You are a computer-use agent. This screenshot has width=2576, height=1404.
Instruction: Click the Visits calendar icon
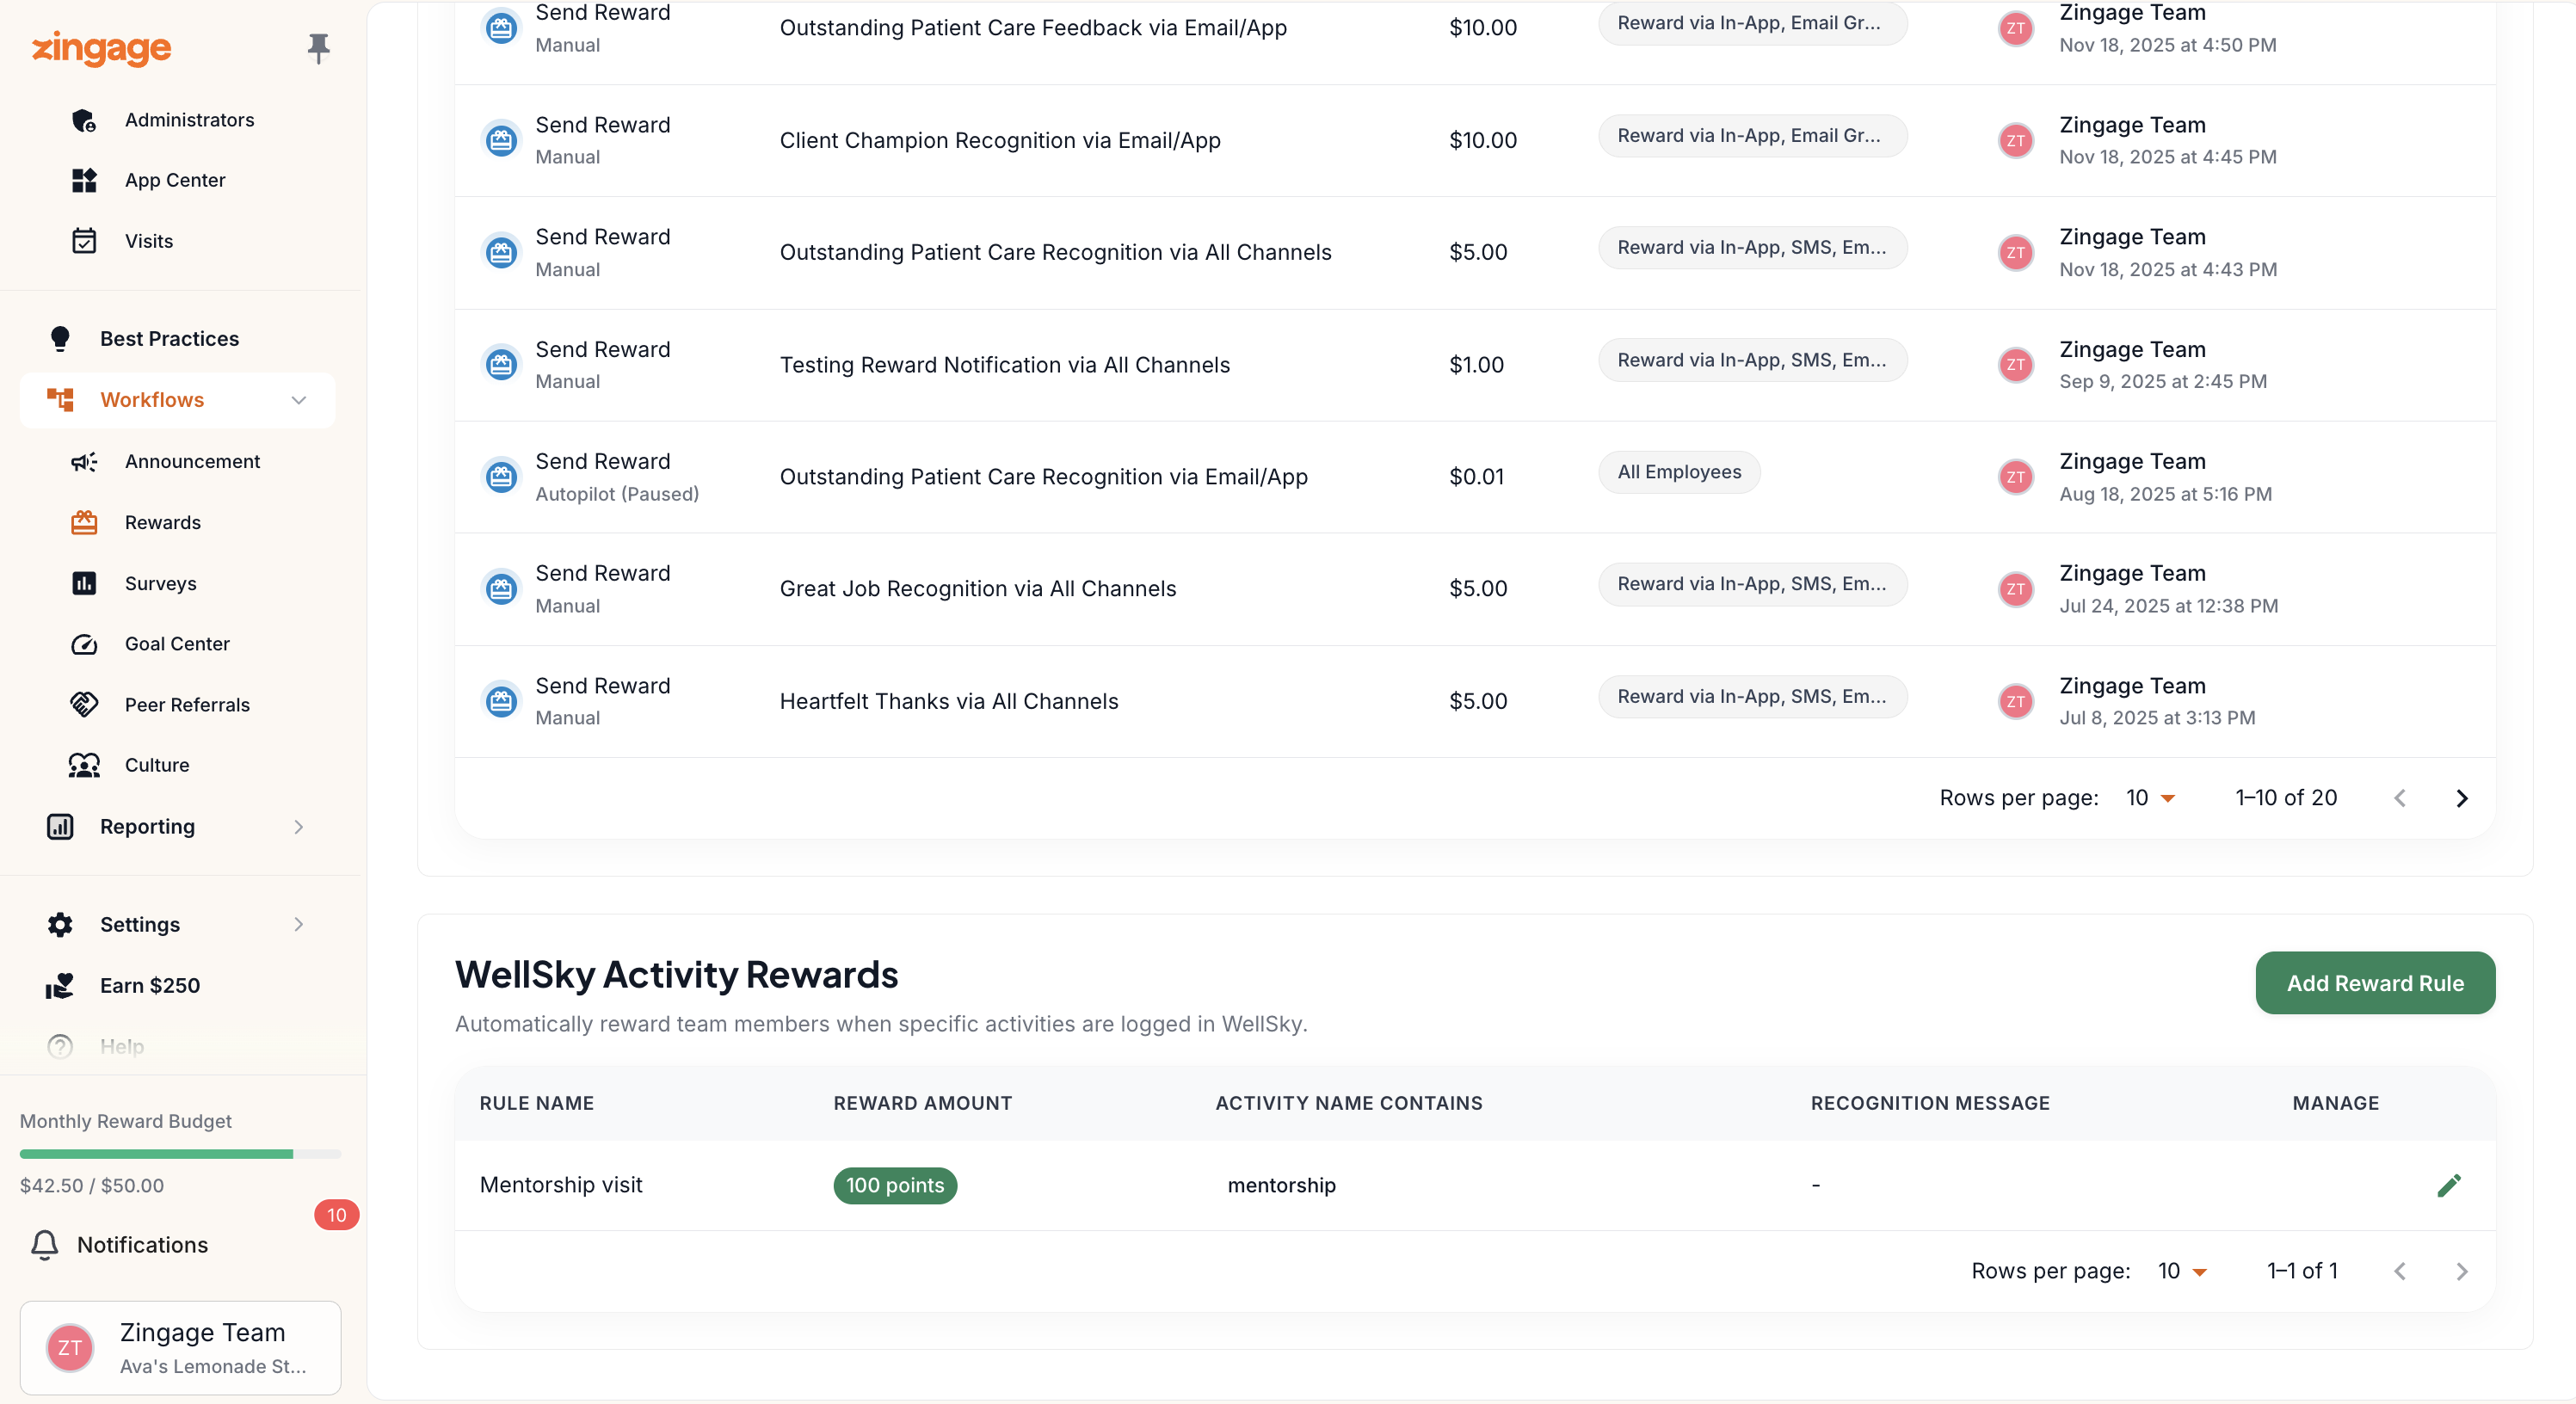(84, 241)
